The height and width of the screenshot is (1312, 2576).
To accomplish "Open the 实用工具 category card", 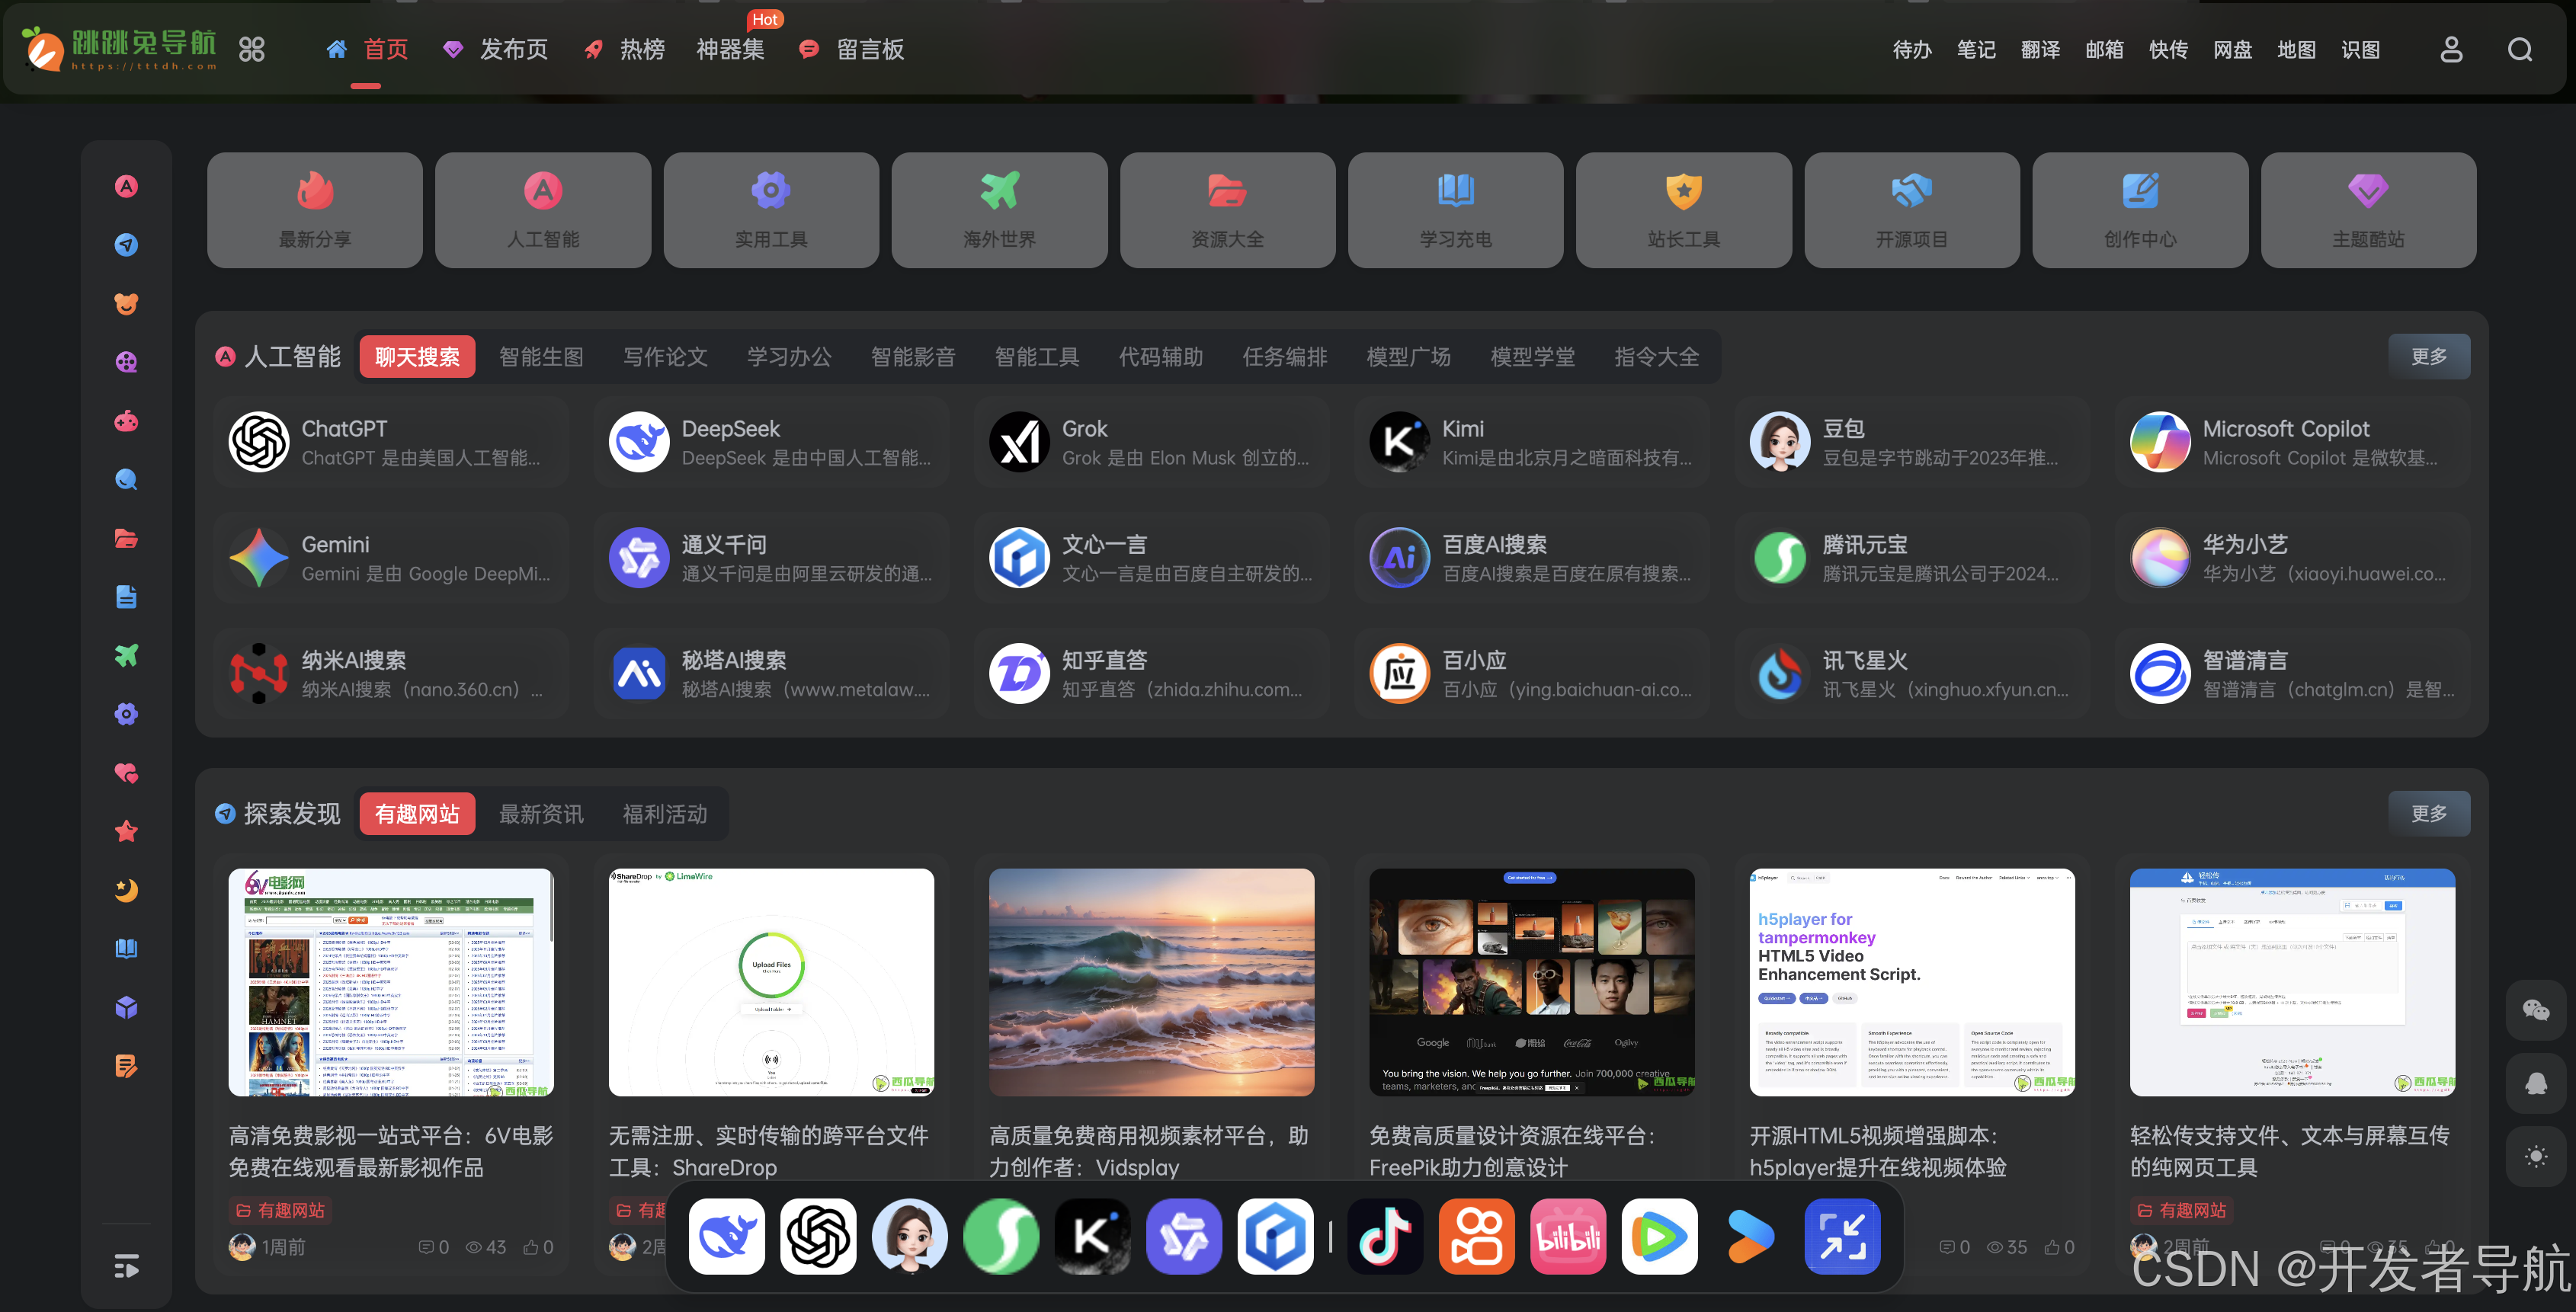I will pyautogui.click(x=771, y=210).
